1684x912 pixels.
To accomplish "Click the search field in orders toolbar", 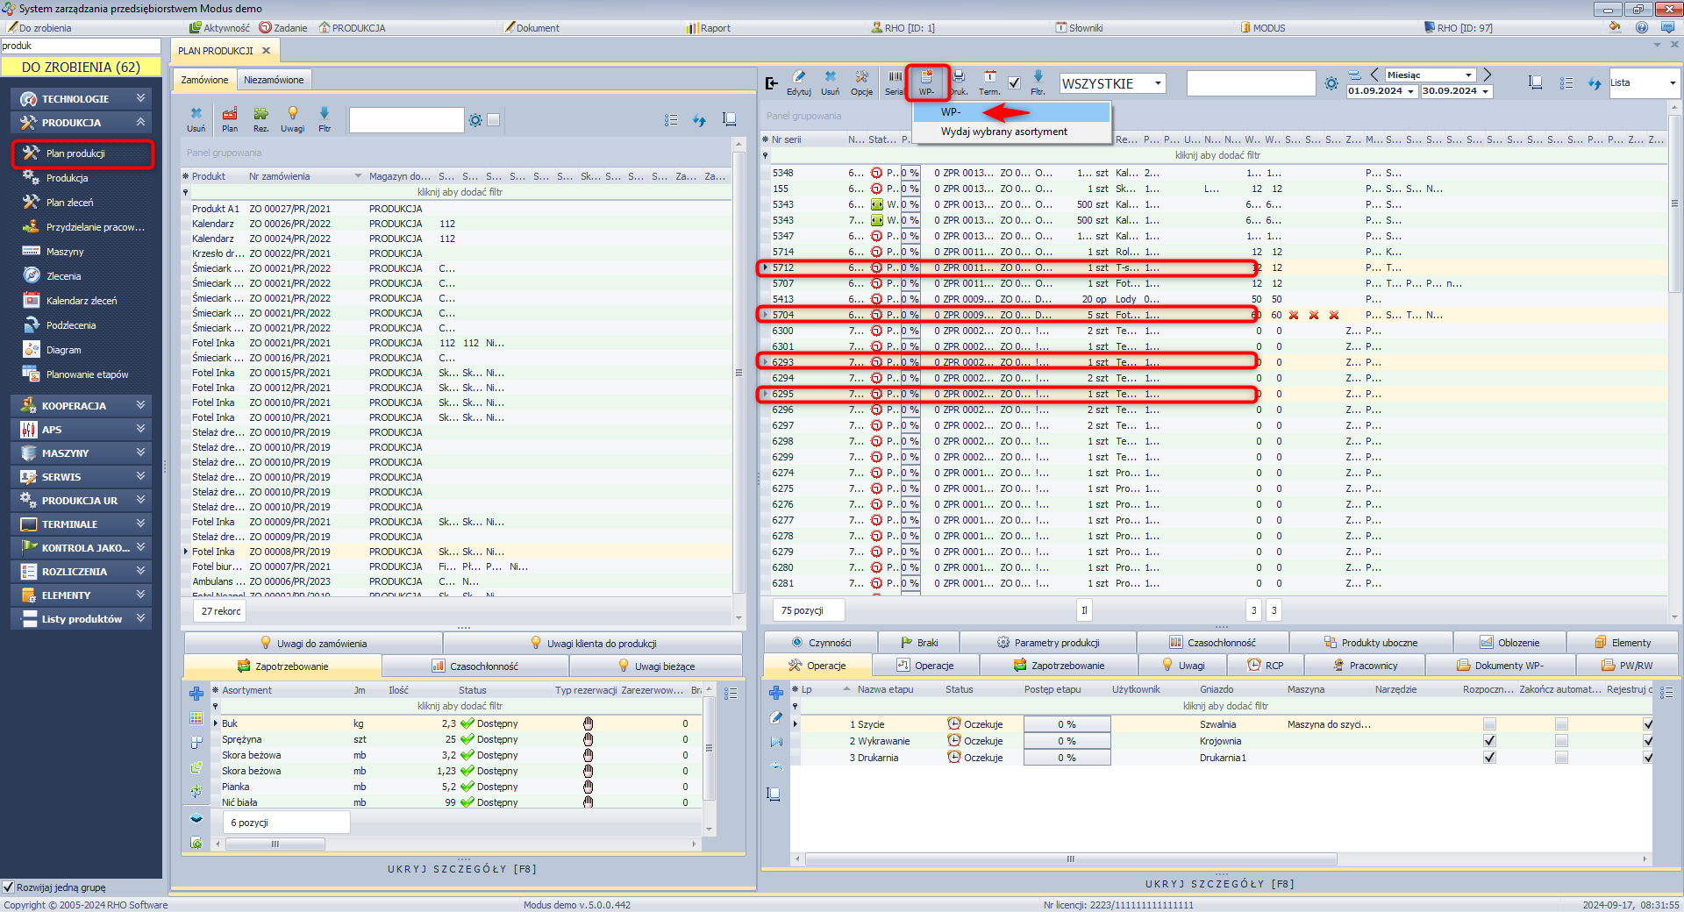I will [406, 120].
